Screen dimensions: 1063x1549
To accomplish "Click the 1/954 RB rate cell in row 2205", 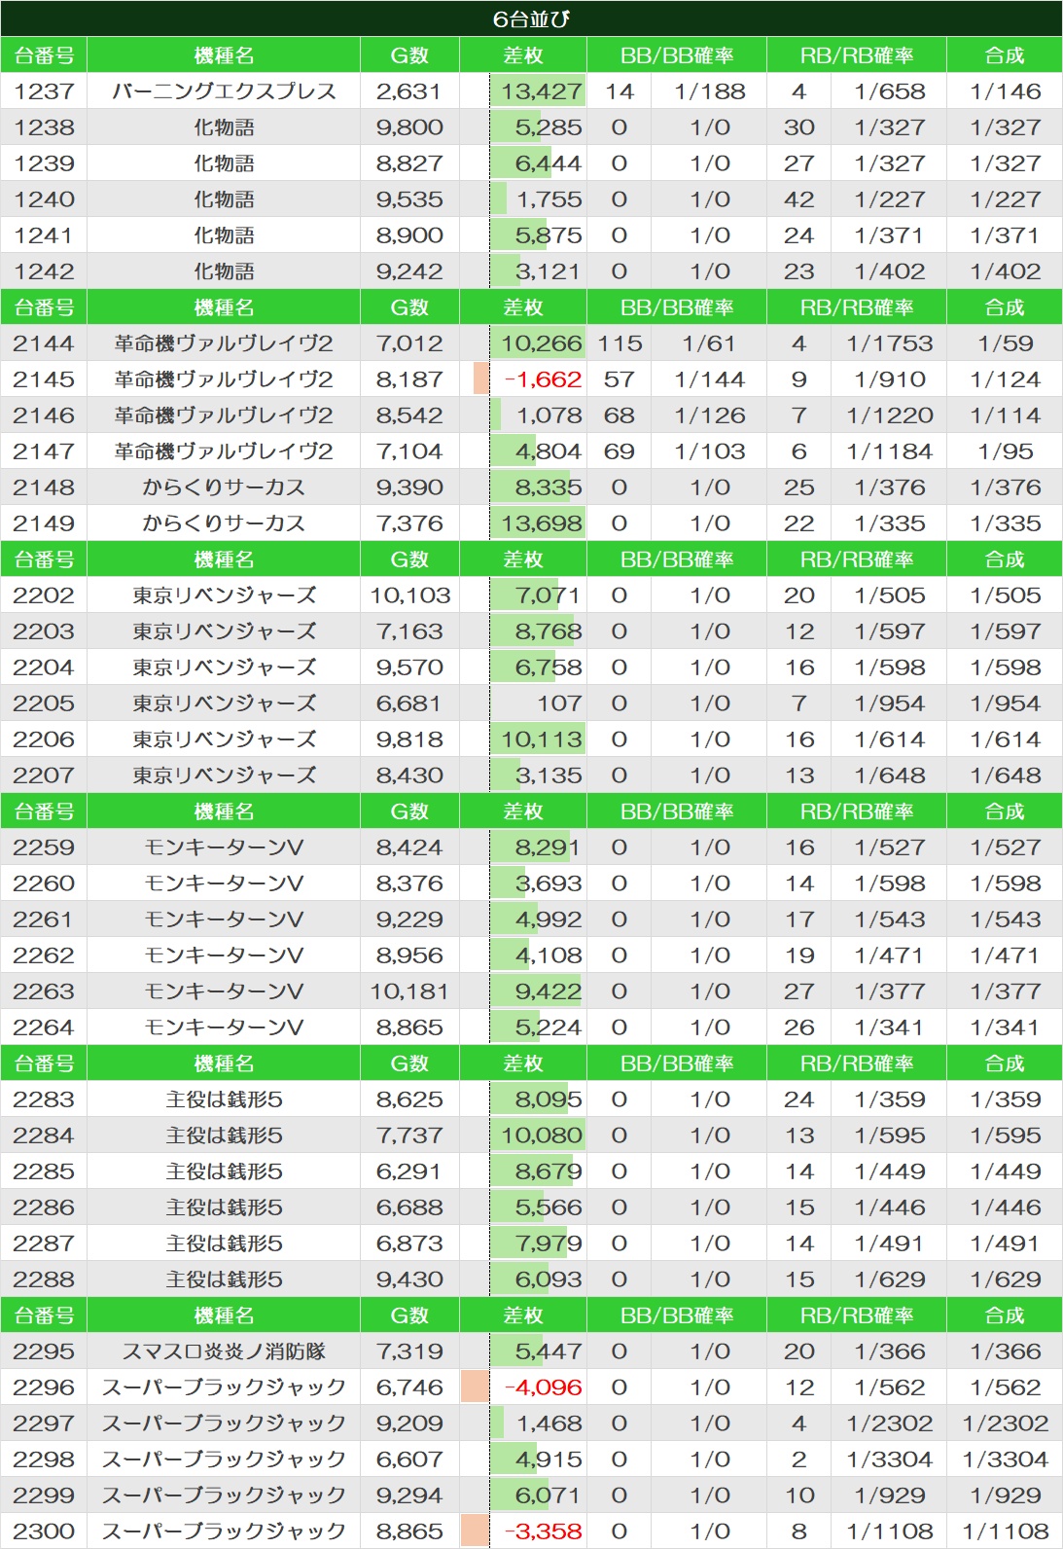I will coord(889,703).
